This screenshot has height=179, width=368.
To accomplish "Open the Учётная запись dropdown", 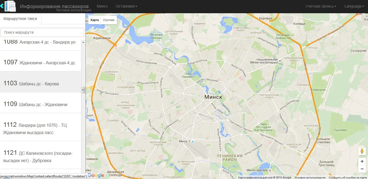I will [321, 6].
